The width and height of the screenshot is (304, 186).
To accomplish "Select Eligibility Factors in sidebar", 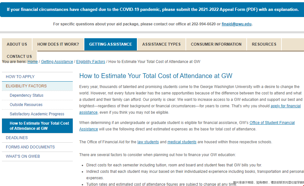I will [x=37, y=86].
